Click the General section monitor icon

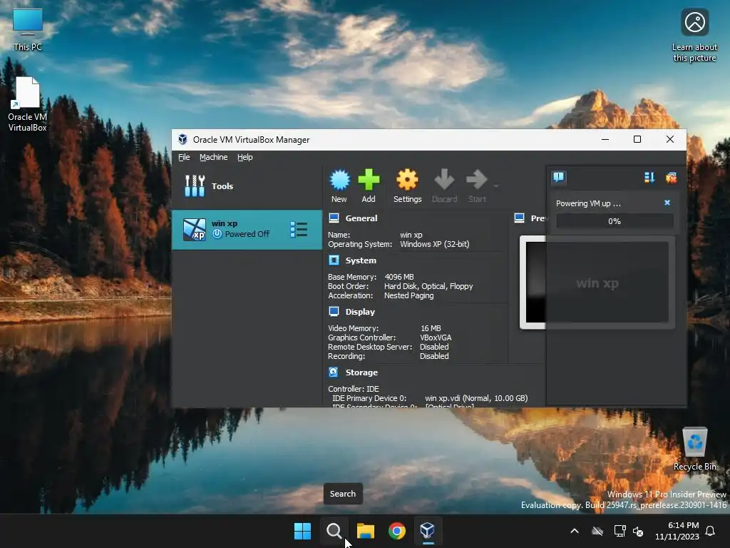[x=334, y=218]
